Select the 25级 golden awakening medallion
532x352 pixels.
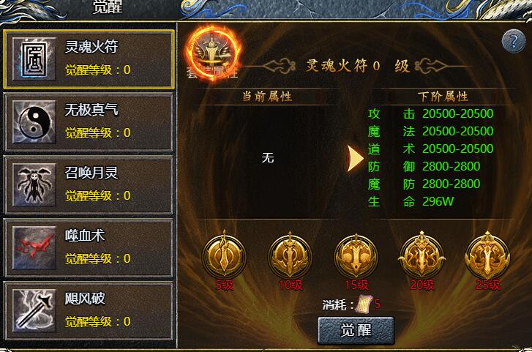pos(487,255)
